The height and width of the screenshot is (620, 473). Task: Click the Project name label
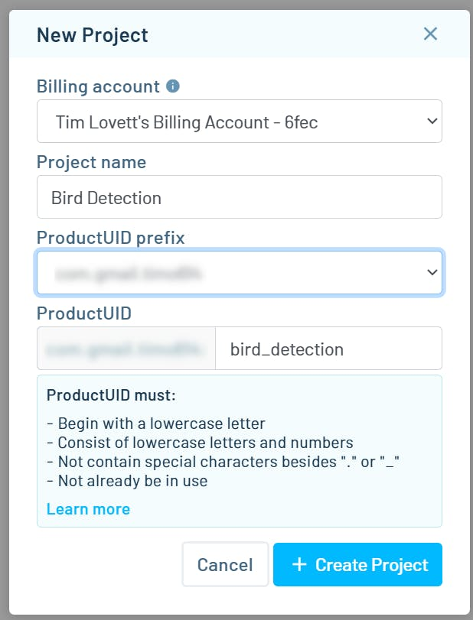pyautogui.click(x=91, y=162)
